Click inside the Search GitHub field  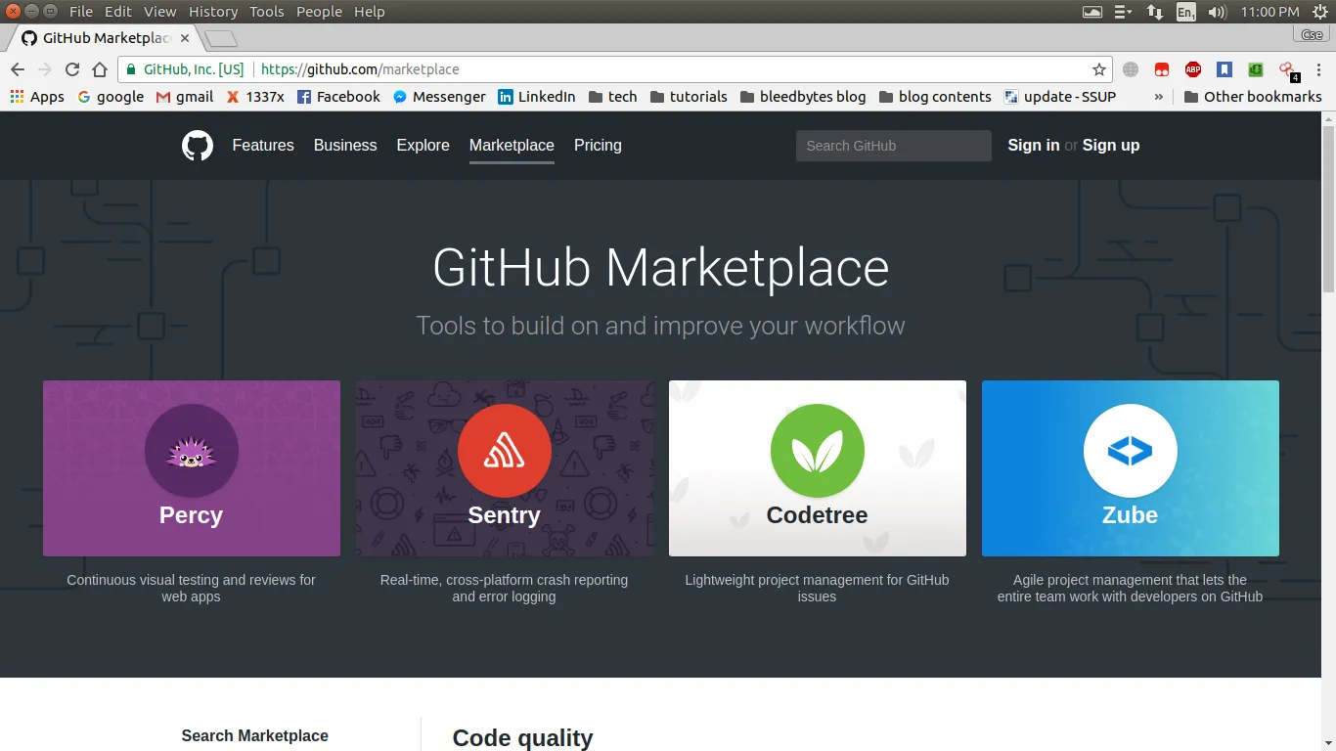[x=893, y=145]
